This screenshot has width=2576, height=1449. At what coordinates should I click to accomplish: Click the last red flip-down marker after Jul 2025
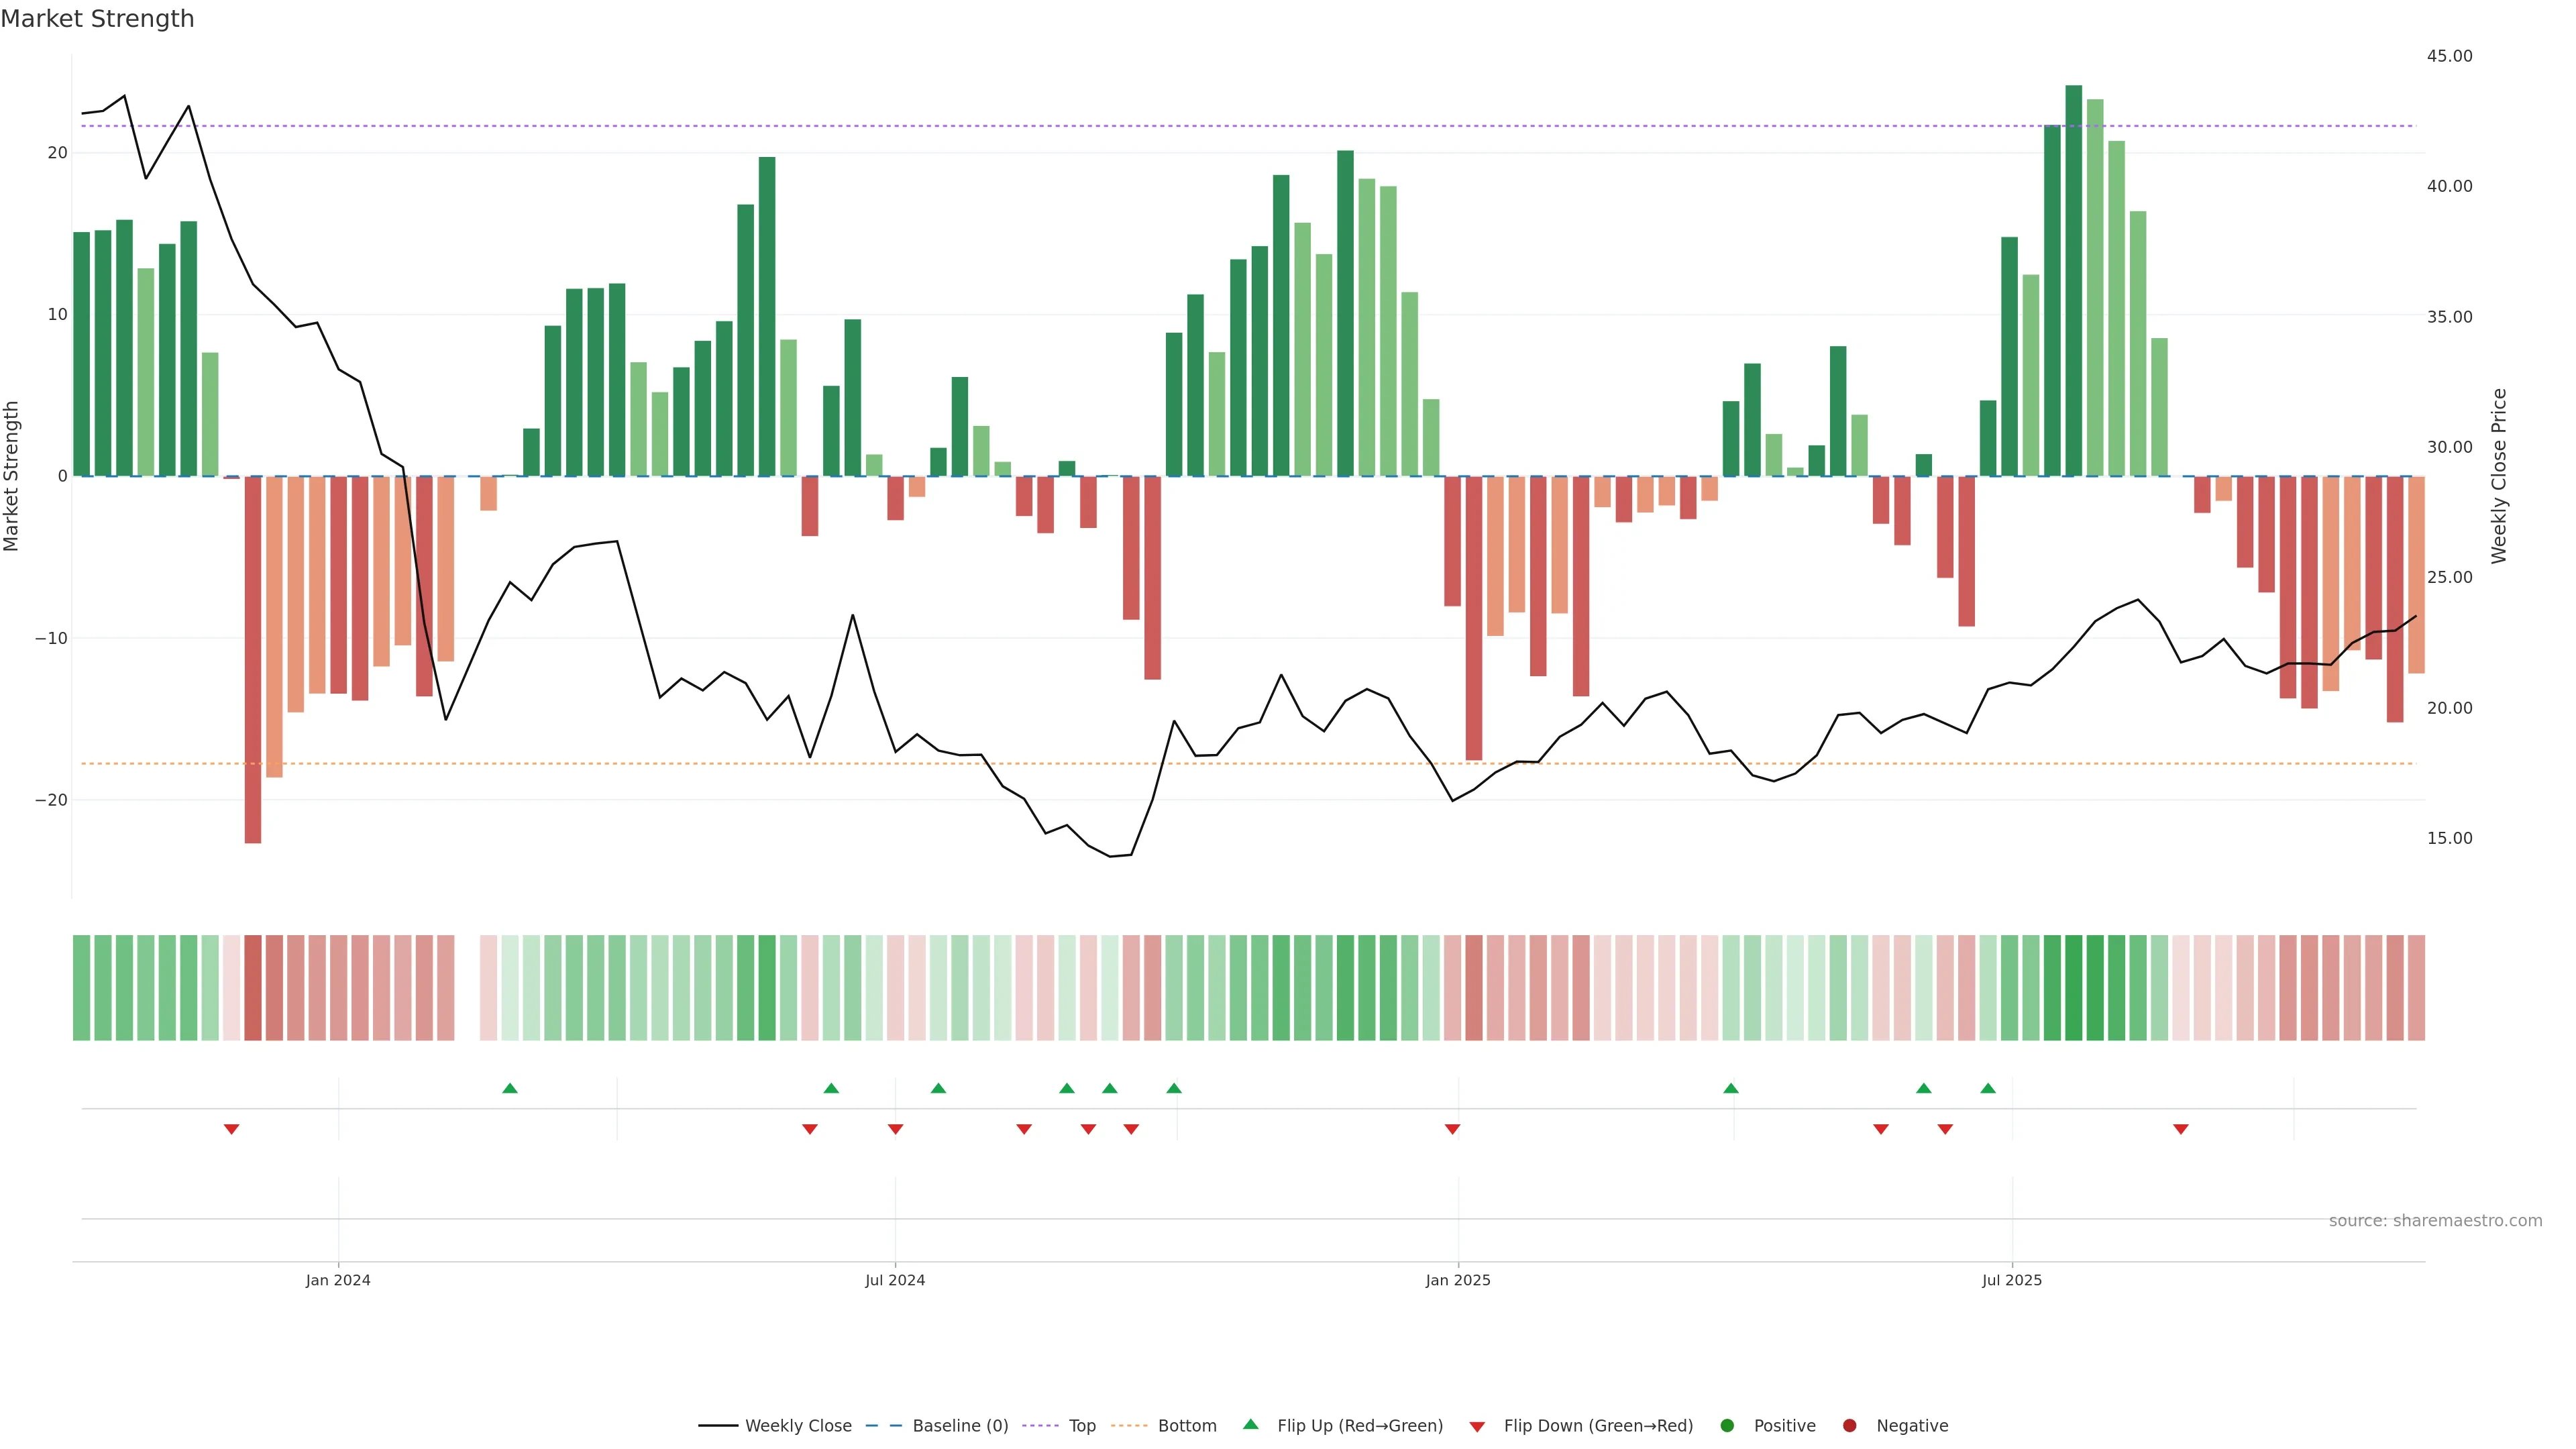tap(2181, 1129)
